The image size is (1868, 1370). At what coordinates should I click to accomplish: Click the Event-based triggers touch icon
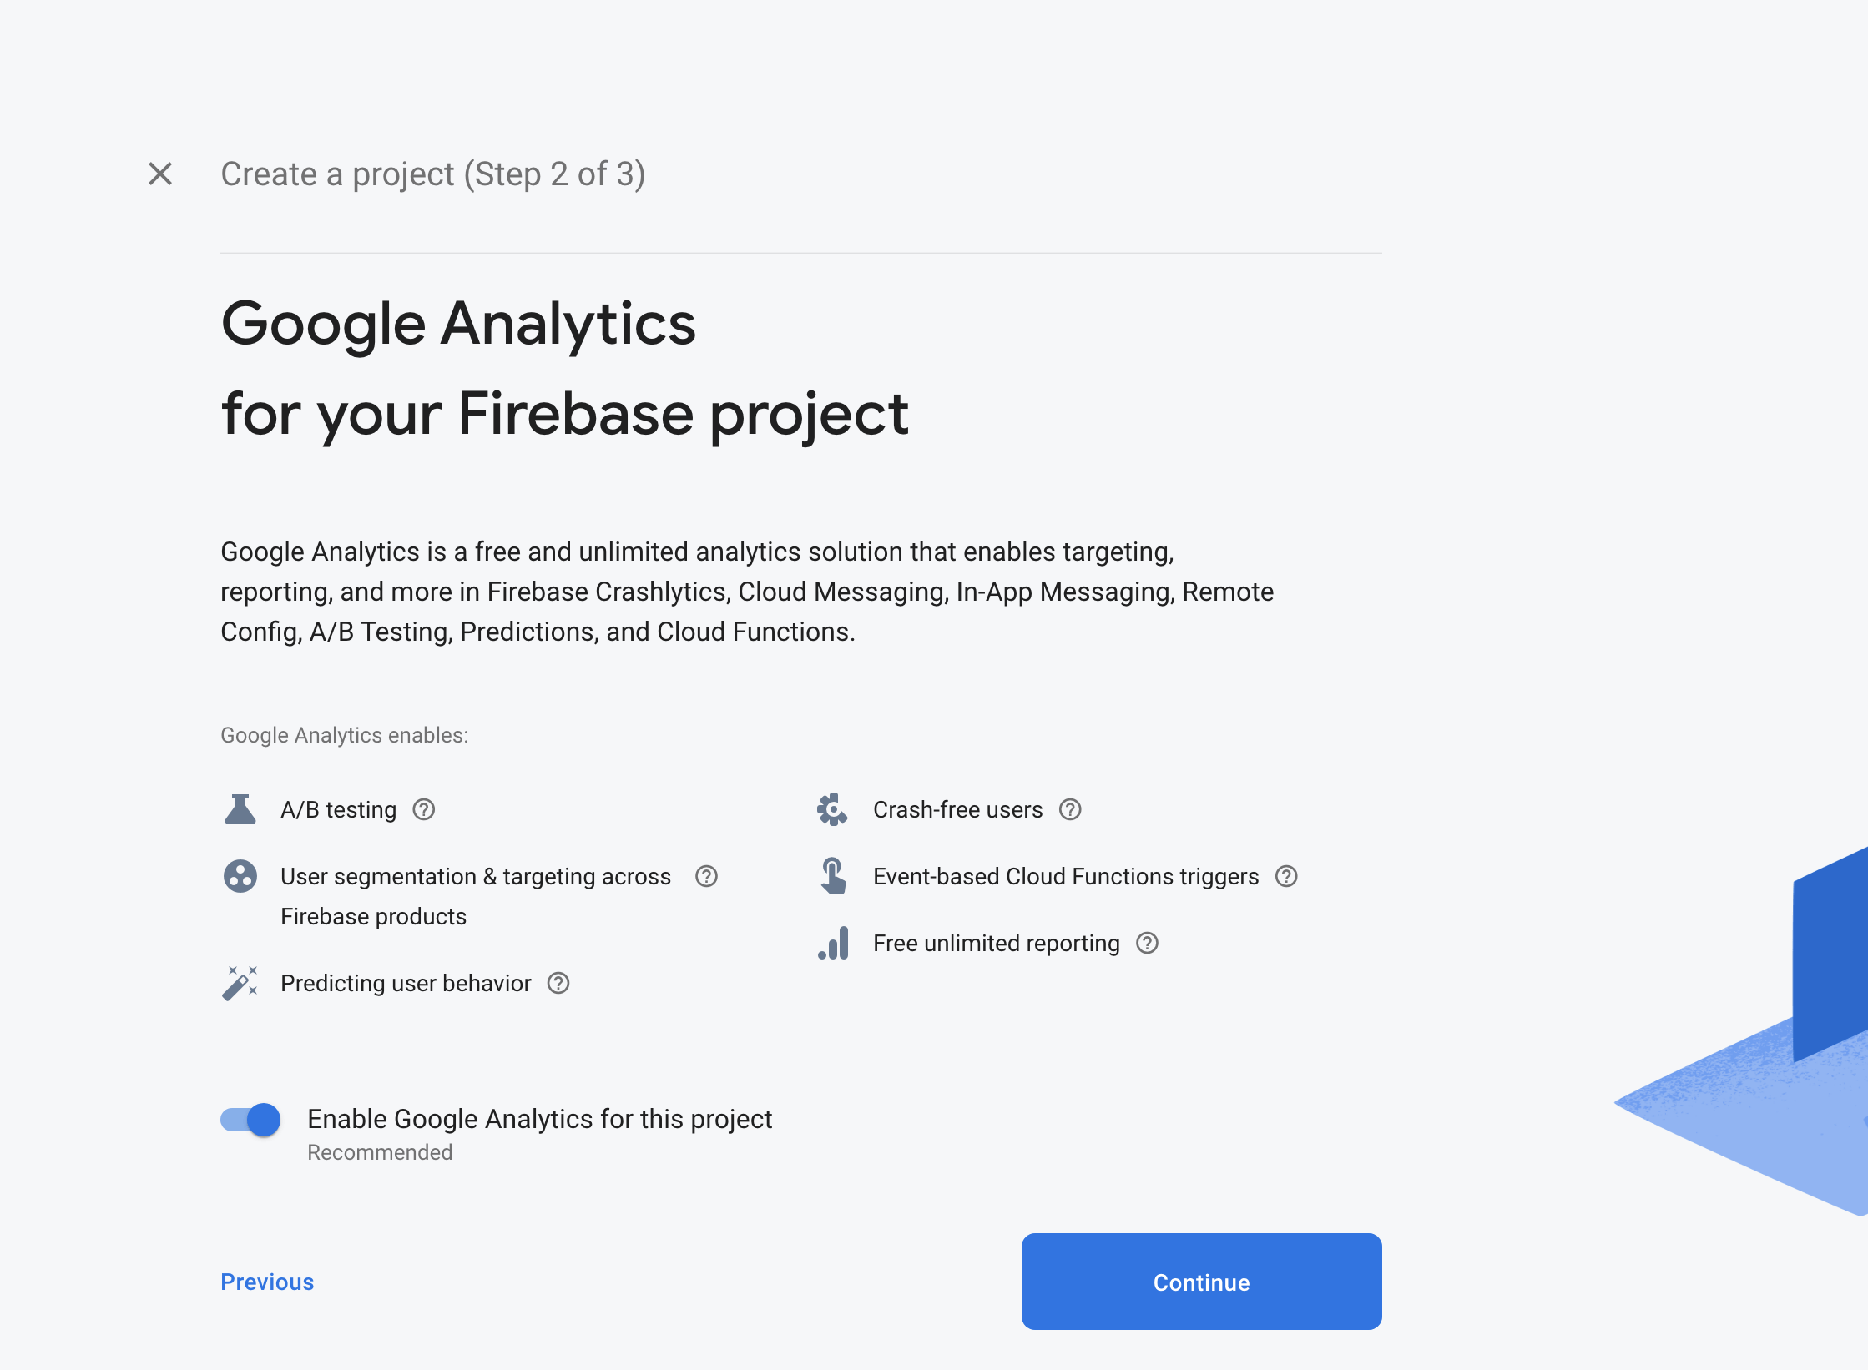click(833, 876)
